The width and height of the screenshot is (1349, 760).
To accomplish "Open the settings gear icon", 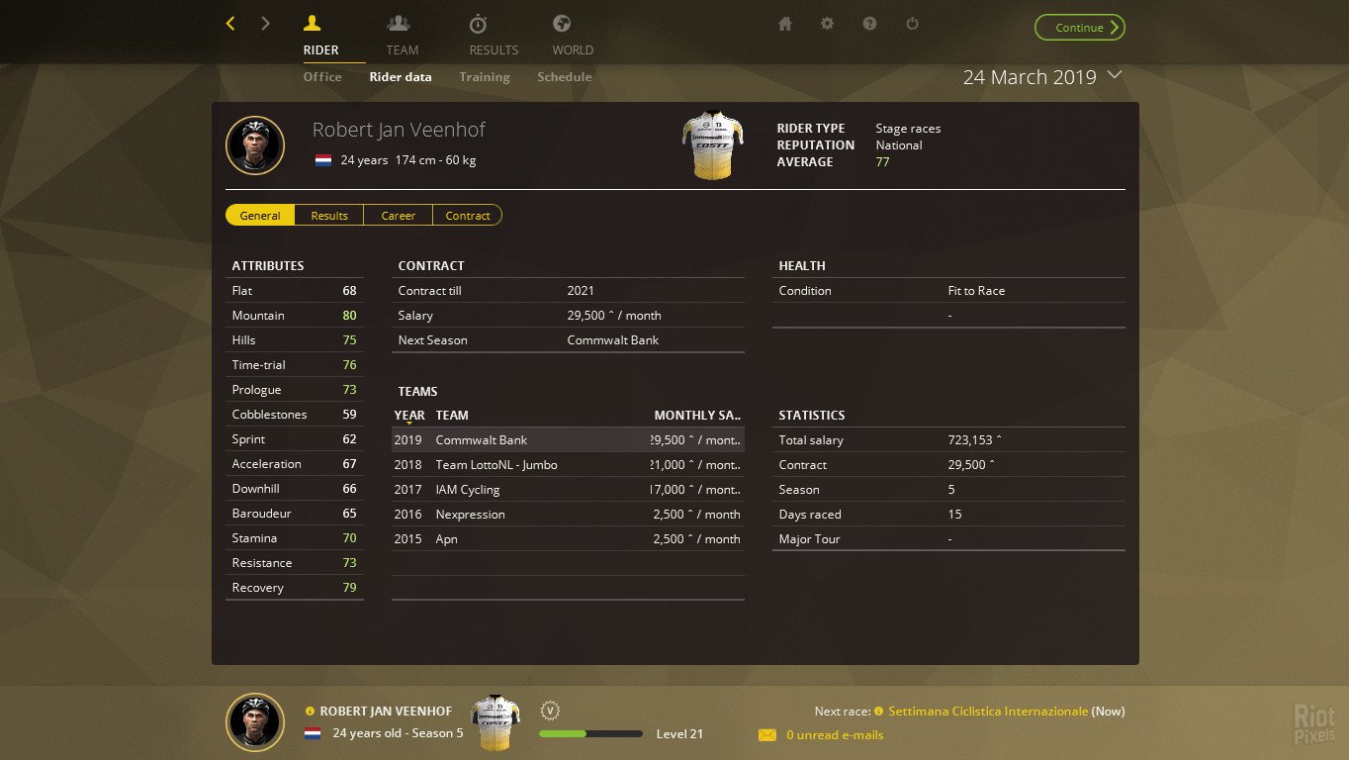I will pyautogui.click(x=827, y=24).
